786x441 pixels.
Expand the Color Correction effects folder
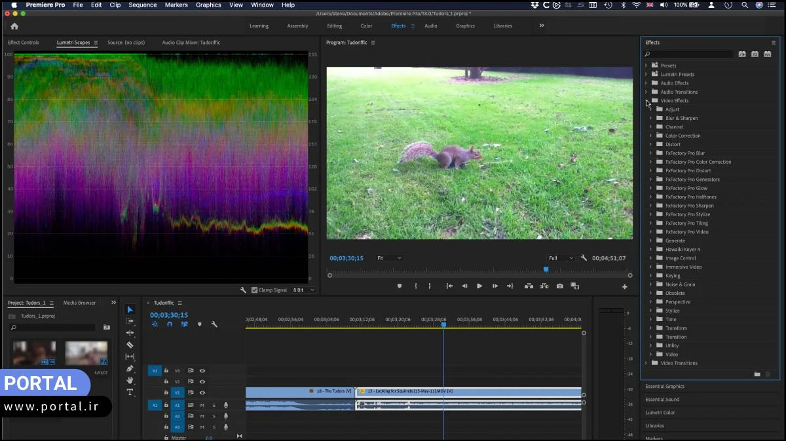[x=650, y=136]
